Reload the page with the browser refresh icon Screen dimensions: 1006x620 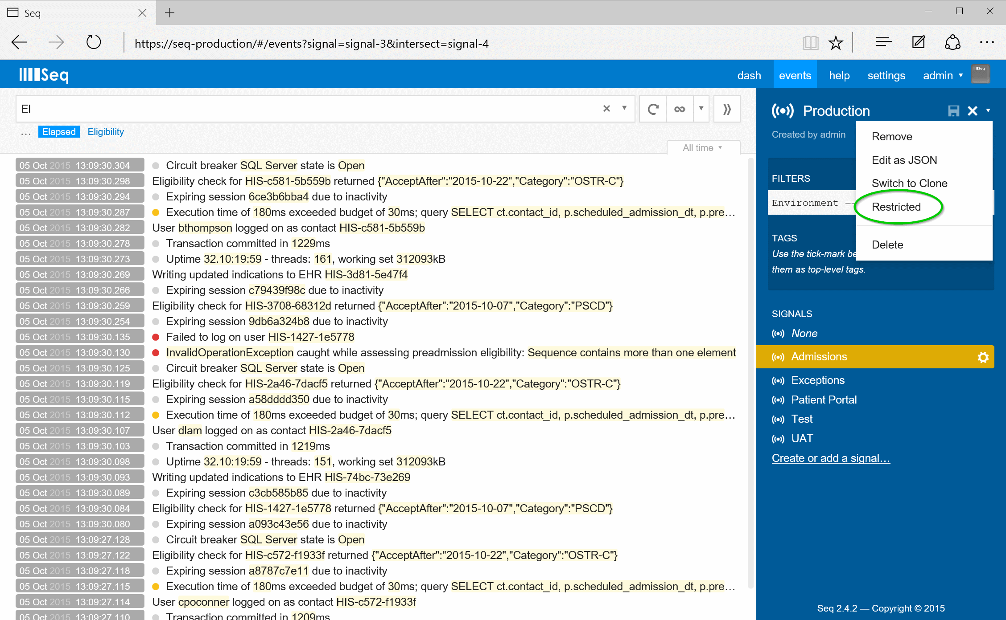[94, 43]
